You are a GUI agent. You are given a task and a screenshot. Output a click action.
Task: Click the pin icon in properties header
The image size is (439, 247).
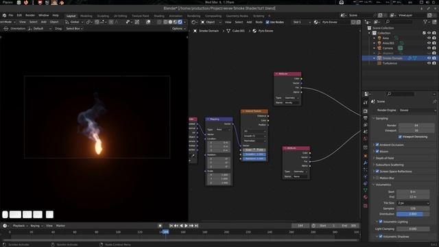coord(434,102)
